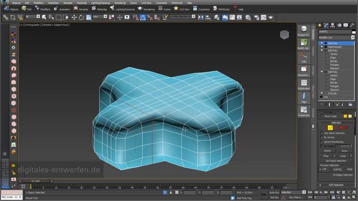Click the Shrink selection button
Screen dimensions: 358x201
pyautogui.click(x=327, y=151)
